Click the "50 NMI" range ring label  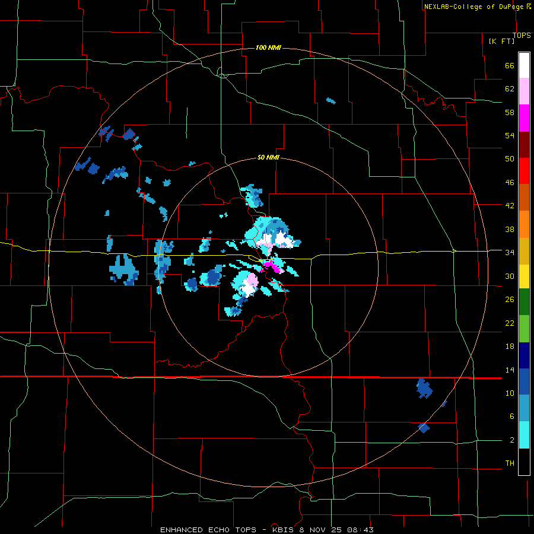coord(268,157)
